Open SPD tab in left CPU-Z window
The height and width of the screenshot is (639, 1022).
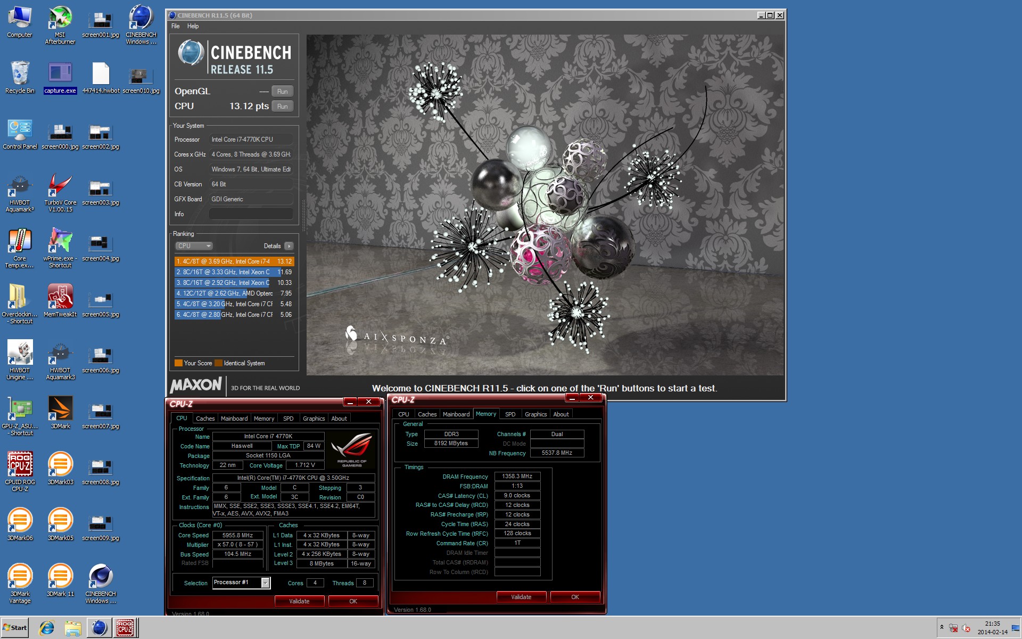(x=289, y=419)
